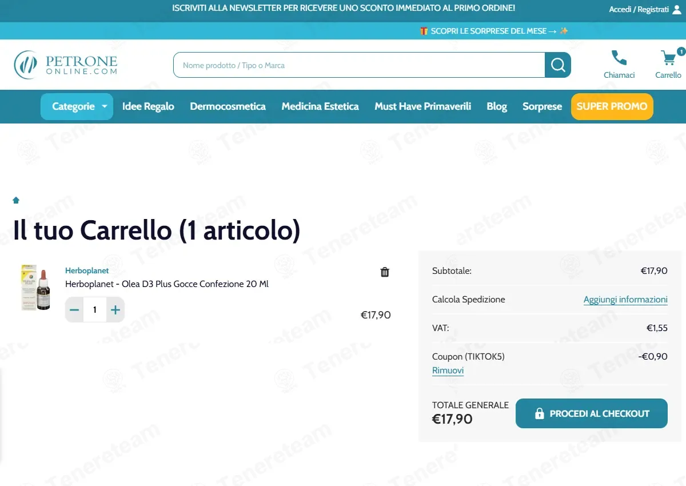
Task: Click the user account icon
Action: click(x=677, y=9)
